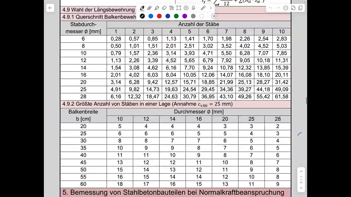The width and height of the screenshot is (351, 197).
Task: Choose the white color swatch
Action: [202, 16]
